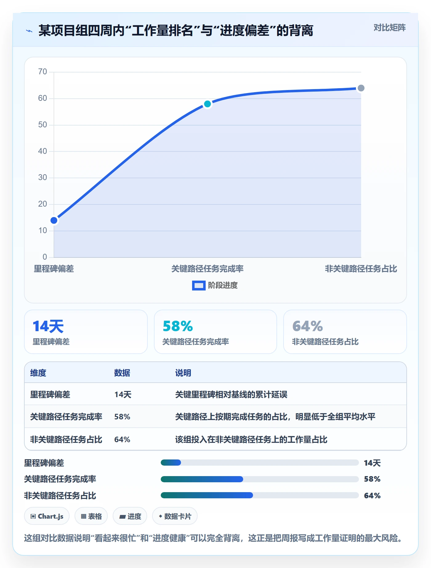Select the 关键路径任务完成率 cell in the table
This screenshot has height=568, width=431.
point(66,417)
